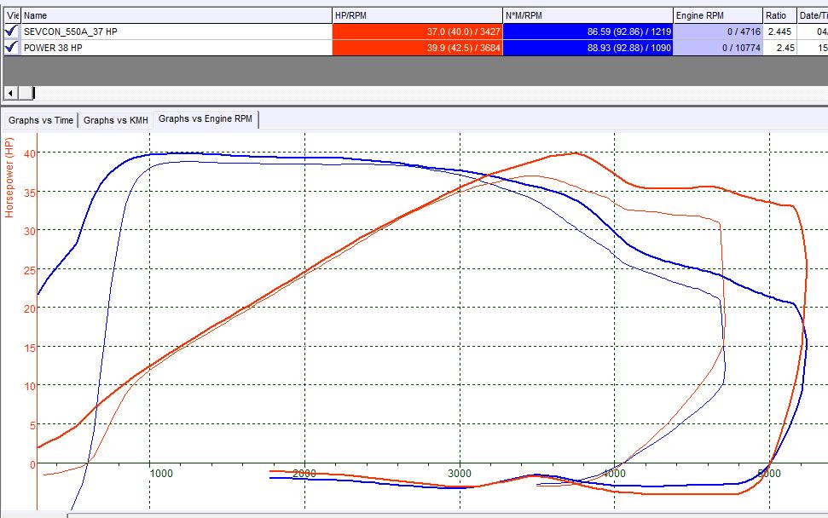Click the blue 88.93 (92.88) / 1090 cell
Viewport: 828px width, 518px height.
click(588, 48)
